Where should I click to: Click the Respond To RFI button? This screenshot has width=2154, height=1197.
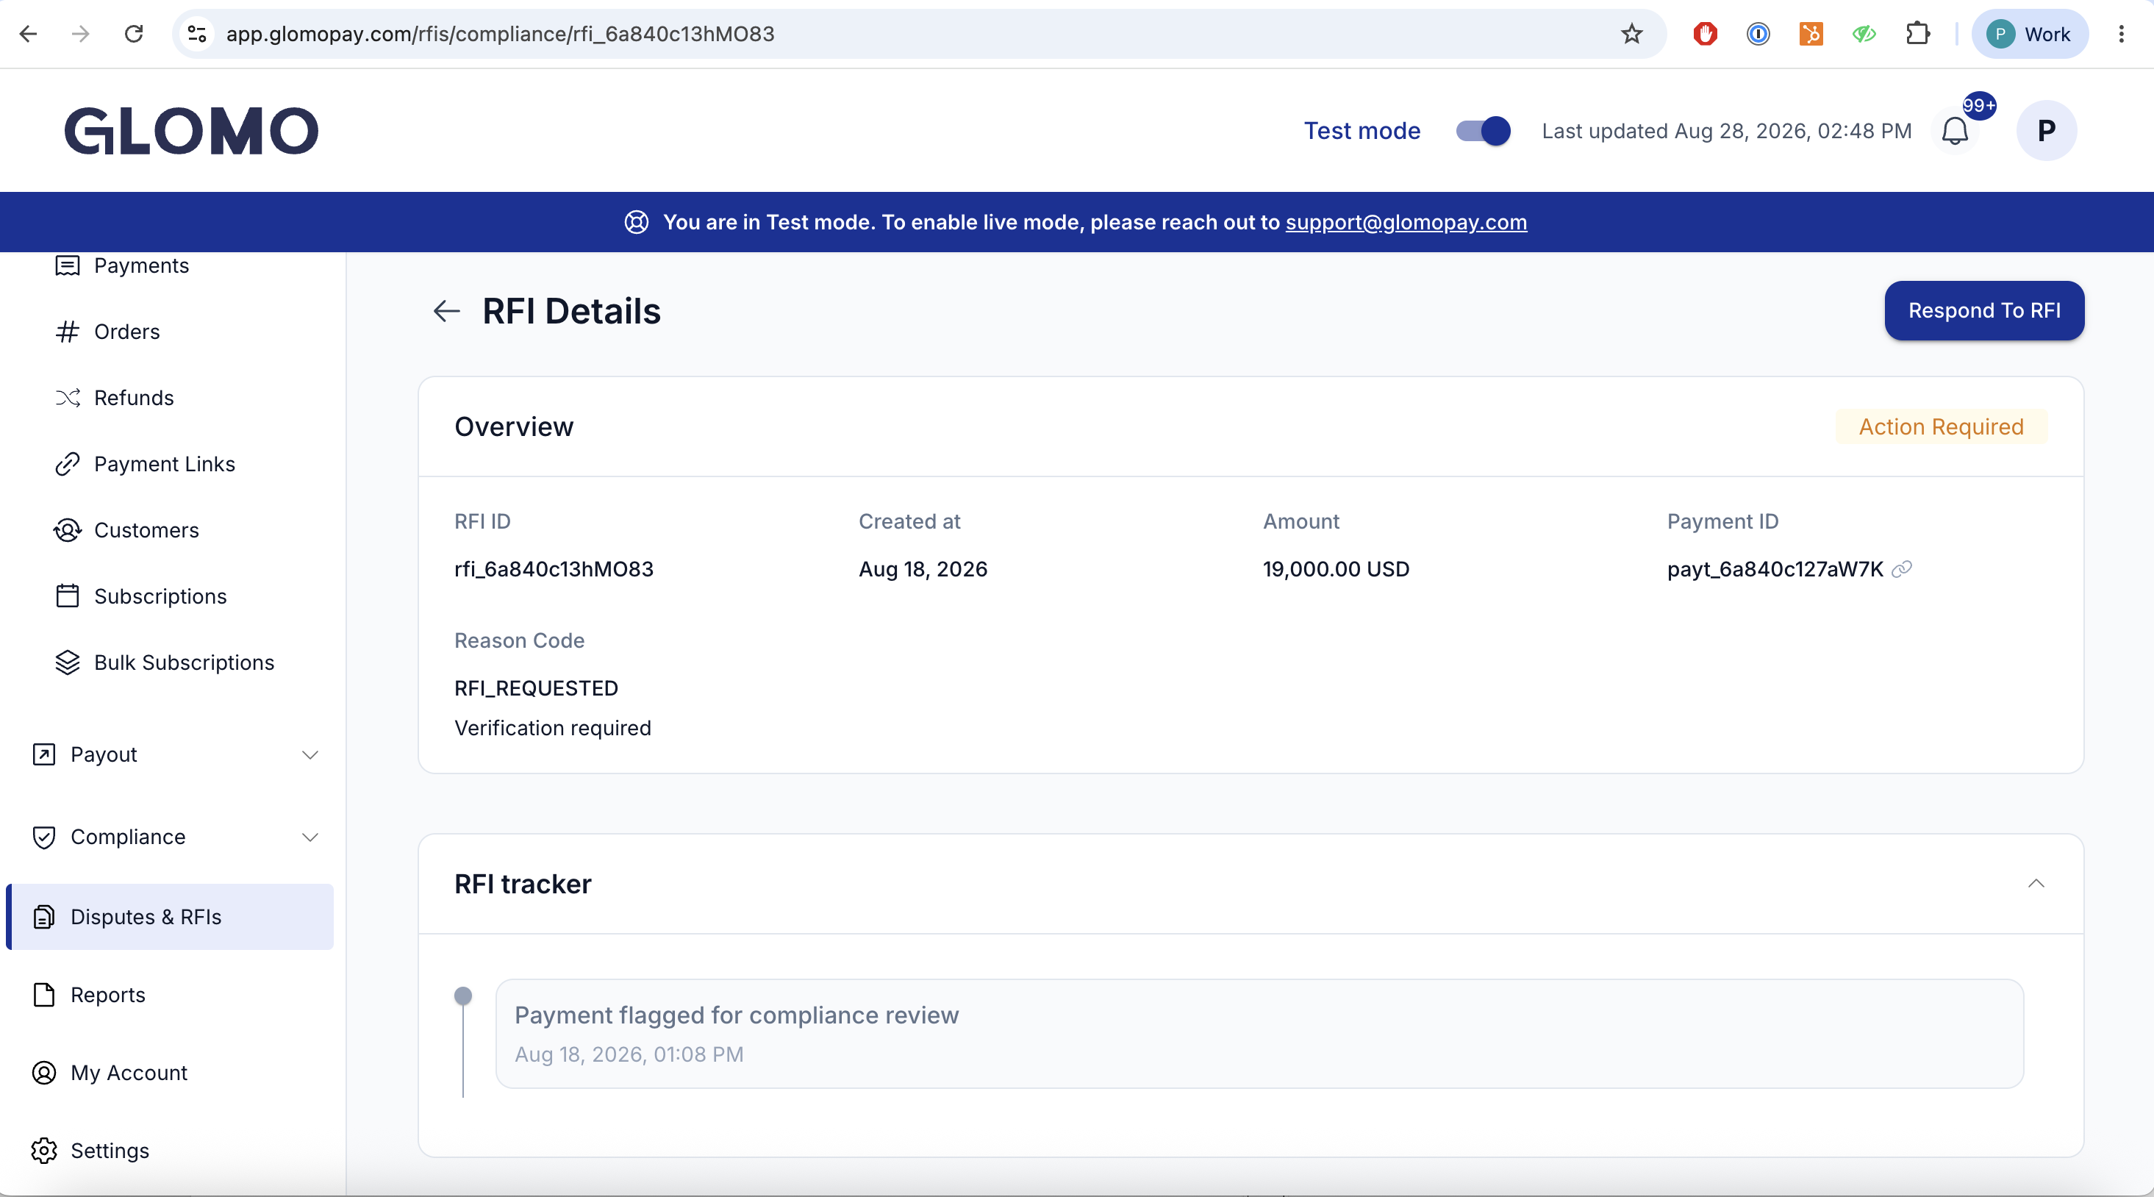pos(1984,310)
